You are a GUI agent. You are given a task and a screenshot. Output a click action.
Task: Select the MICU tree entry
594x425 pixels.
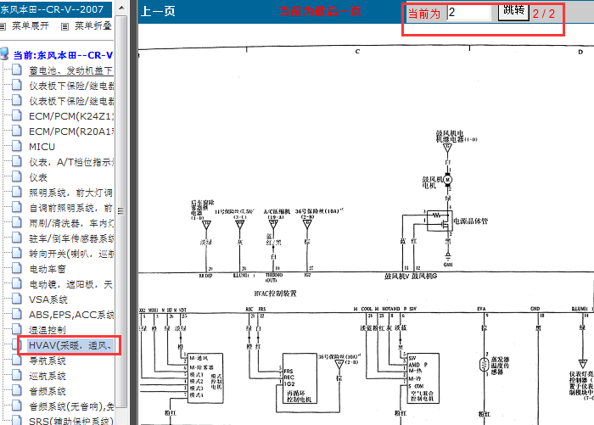[42, 147]
